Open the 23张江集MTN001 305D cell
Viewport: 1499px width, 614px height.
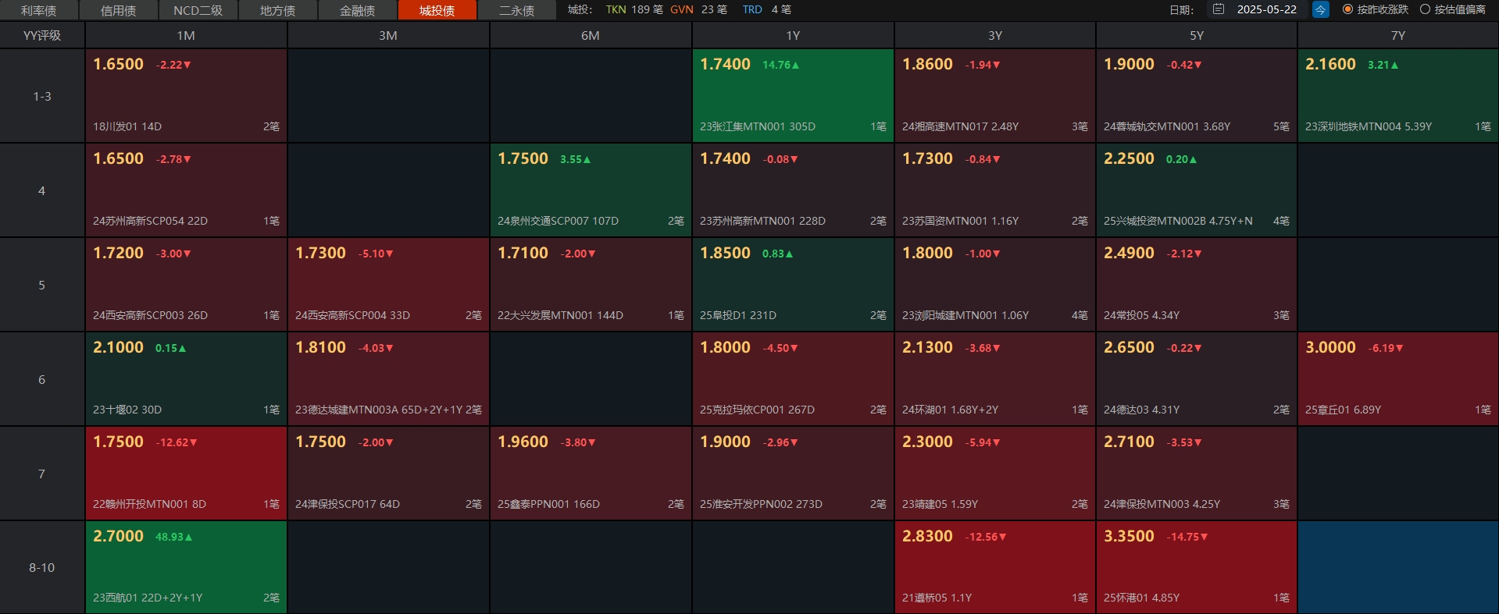point(793,96)
